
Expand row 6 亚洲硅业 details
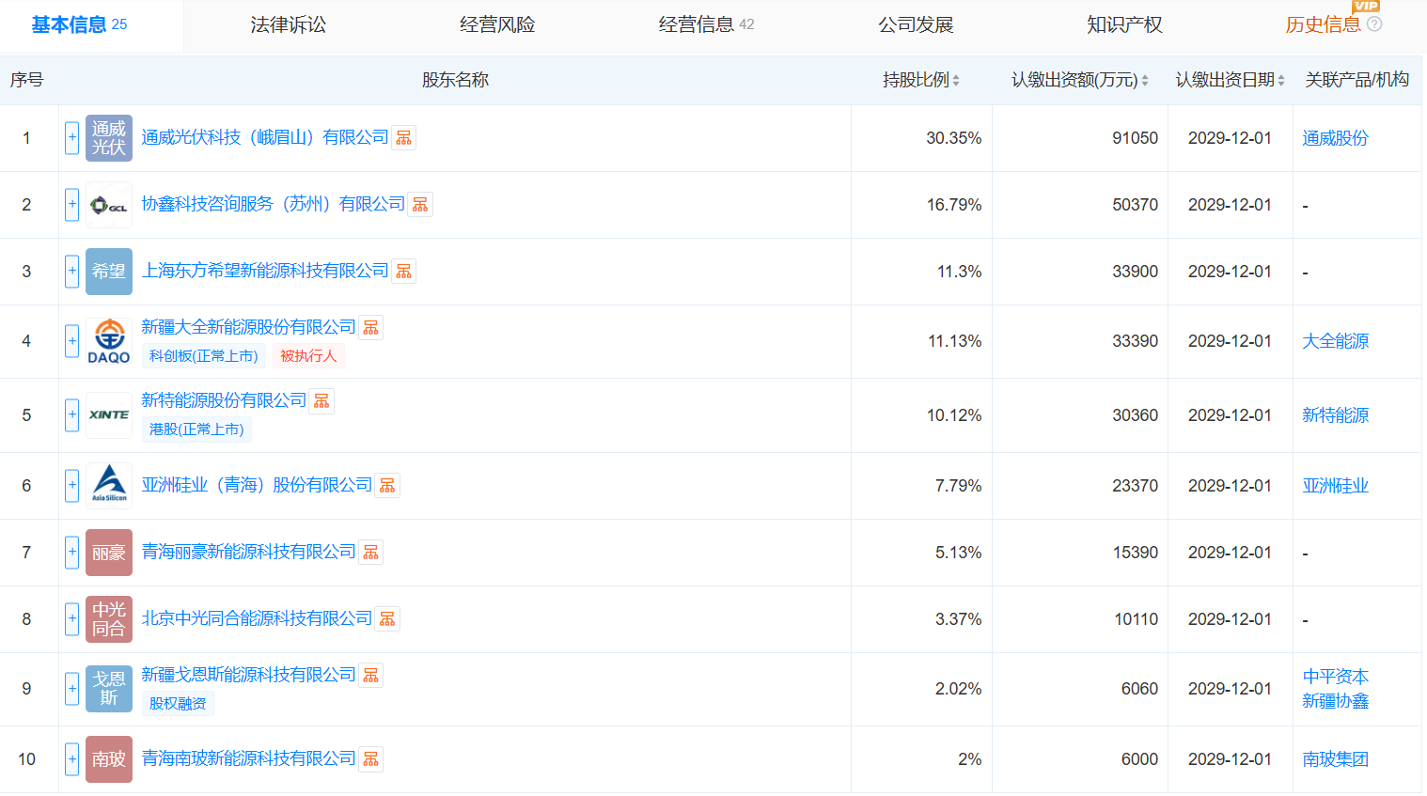(x=71, y=486)
